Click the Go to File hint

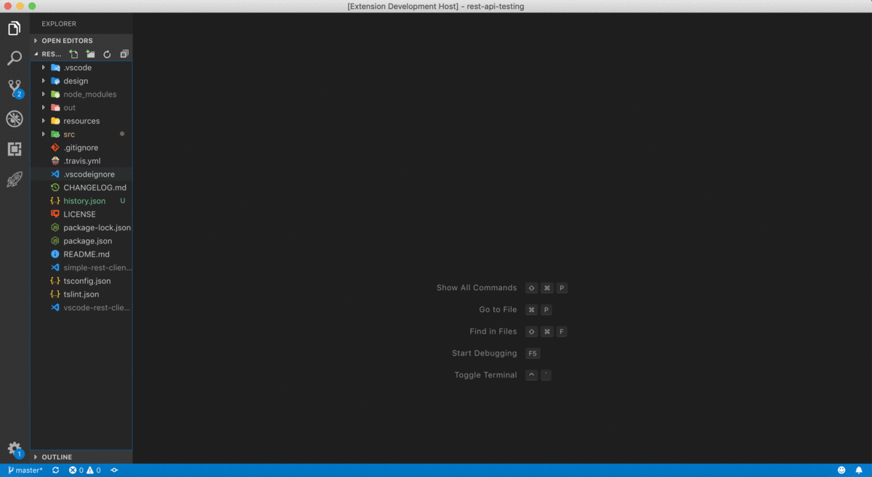498,310
